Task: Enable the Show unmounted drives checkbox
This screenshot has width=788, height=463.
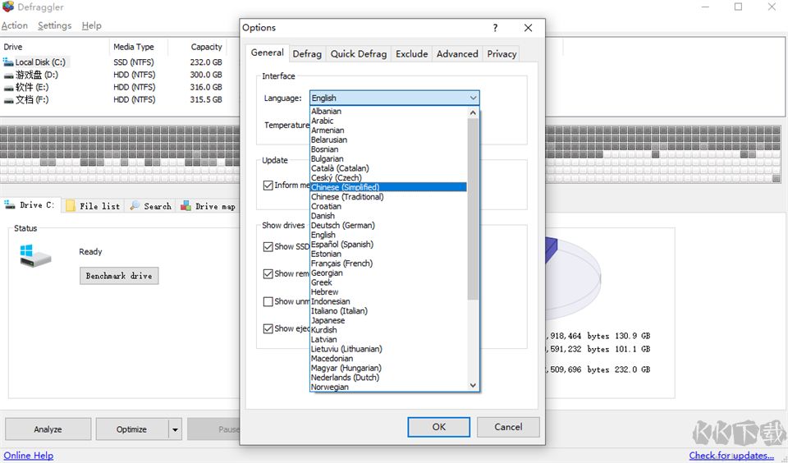Action: click(x=268, y=301)
